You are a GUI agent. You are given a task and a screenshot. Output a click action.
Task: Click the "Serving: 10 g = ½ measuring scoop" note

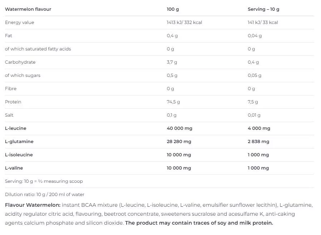(44, 181)
